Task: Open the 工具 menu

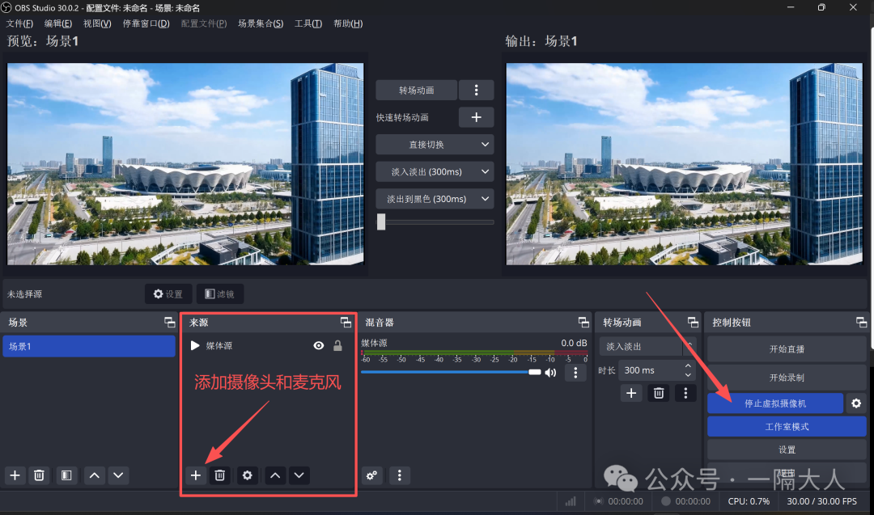Action: (x=308, y=23)
